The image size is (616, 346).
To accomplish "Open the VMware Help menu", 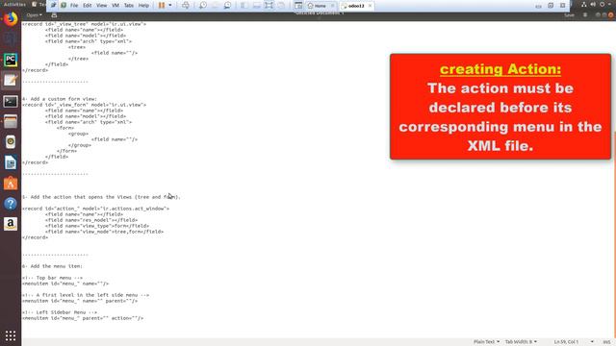I will (143, 6).
